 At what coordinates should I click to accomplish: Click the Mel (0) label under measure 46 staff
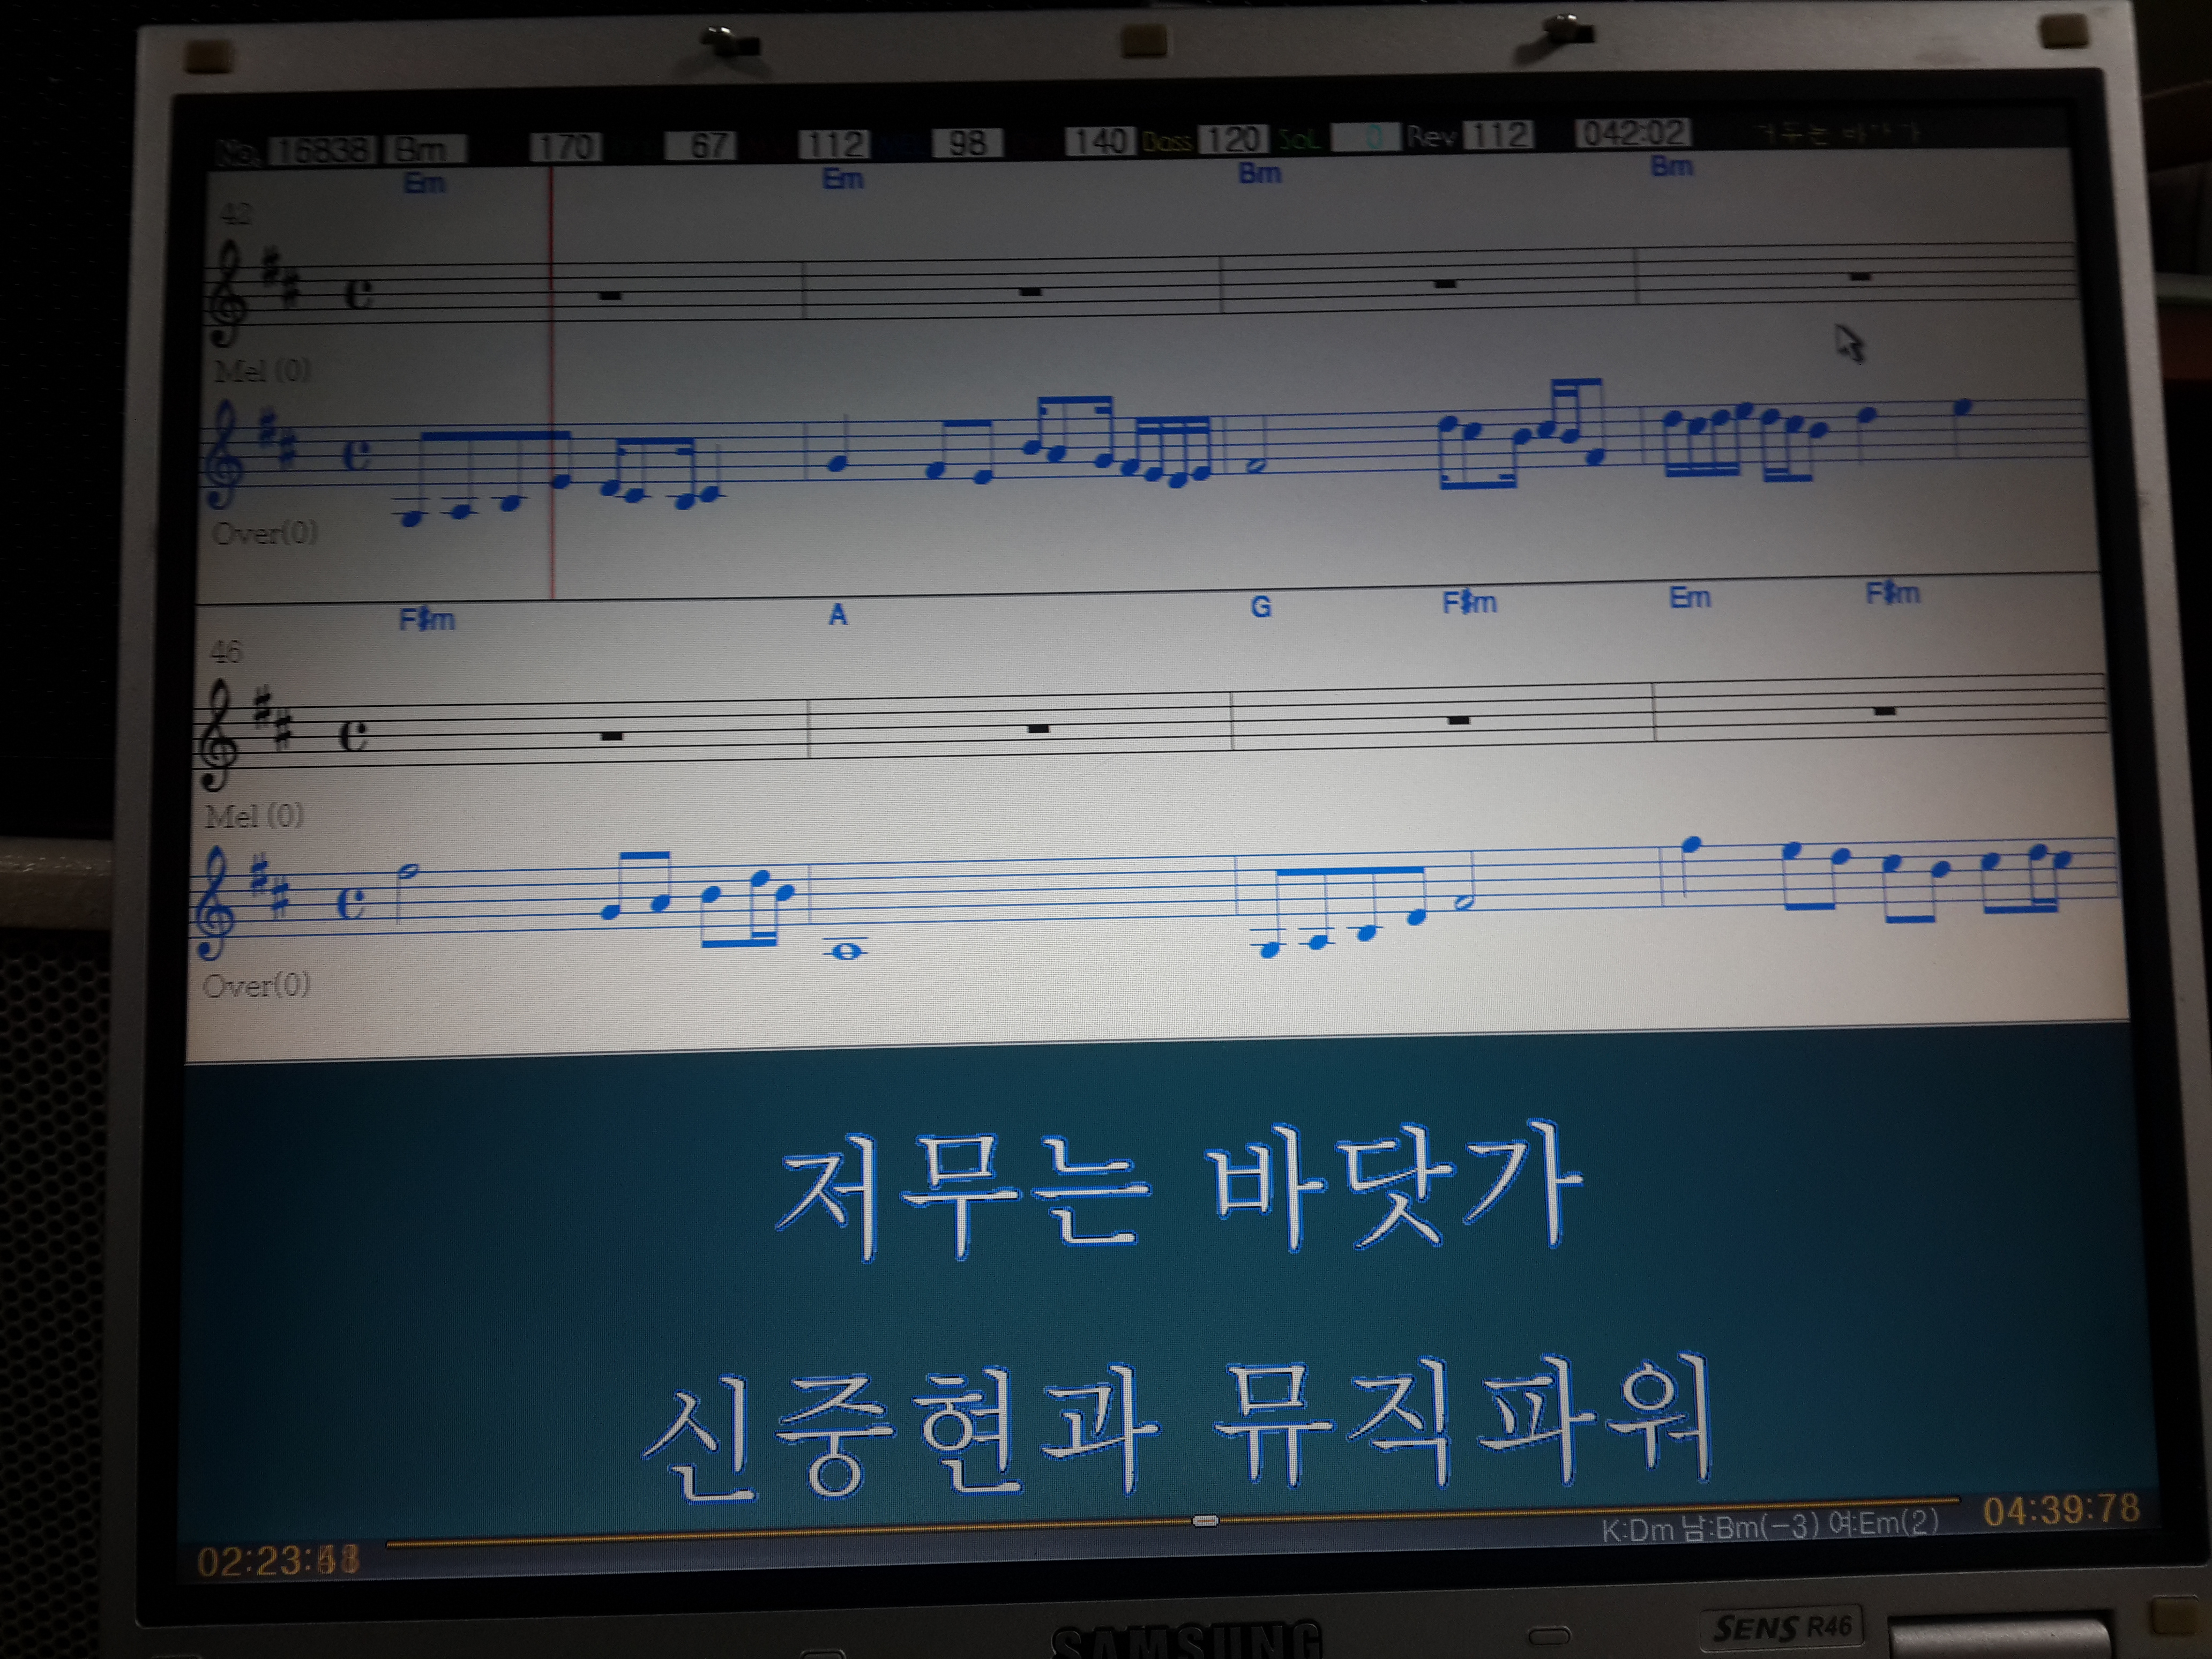click(254, 816)
